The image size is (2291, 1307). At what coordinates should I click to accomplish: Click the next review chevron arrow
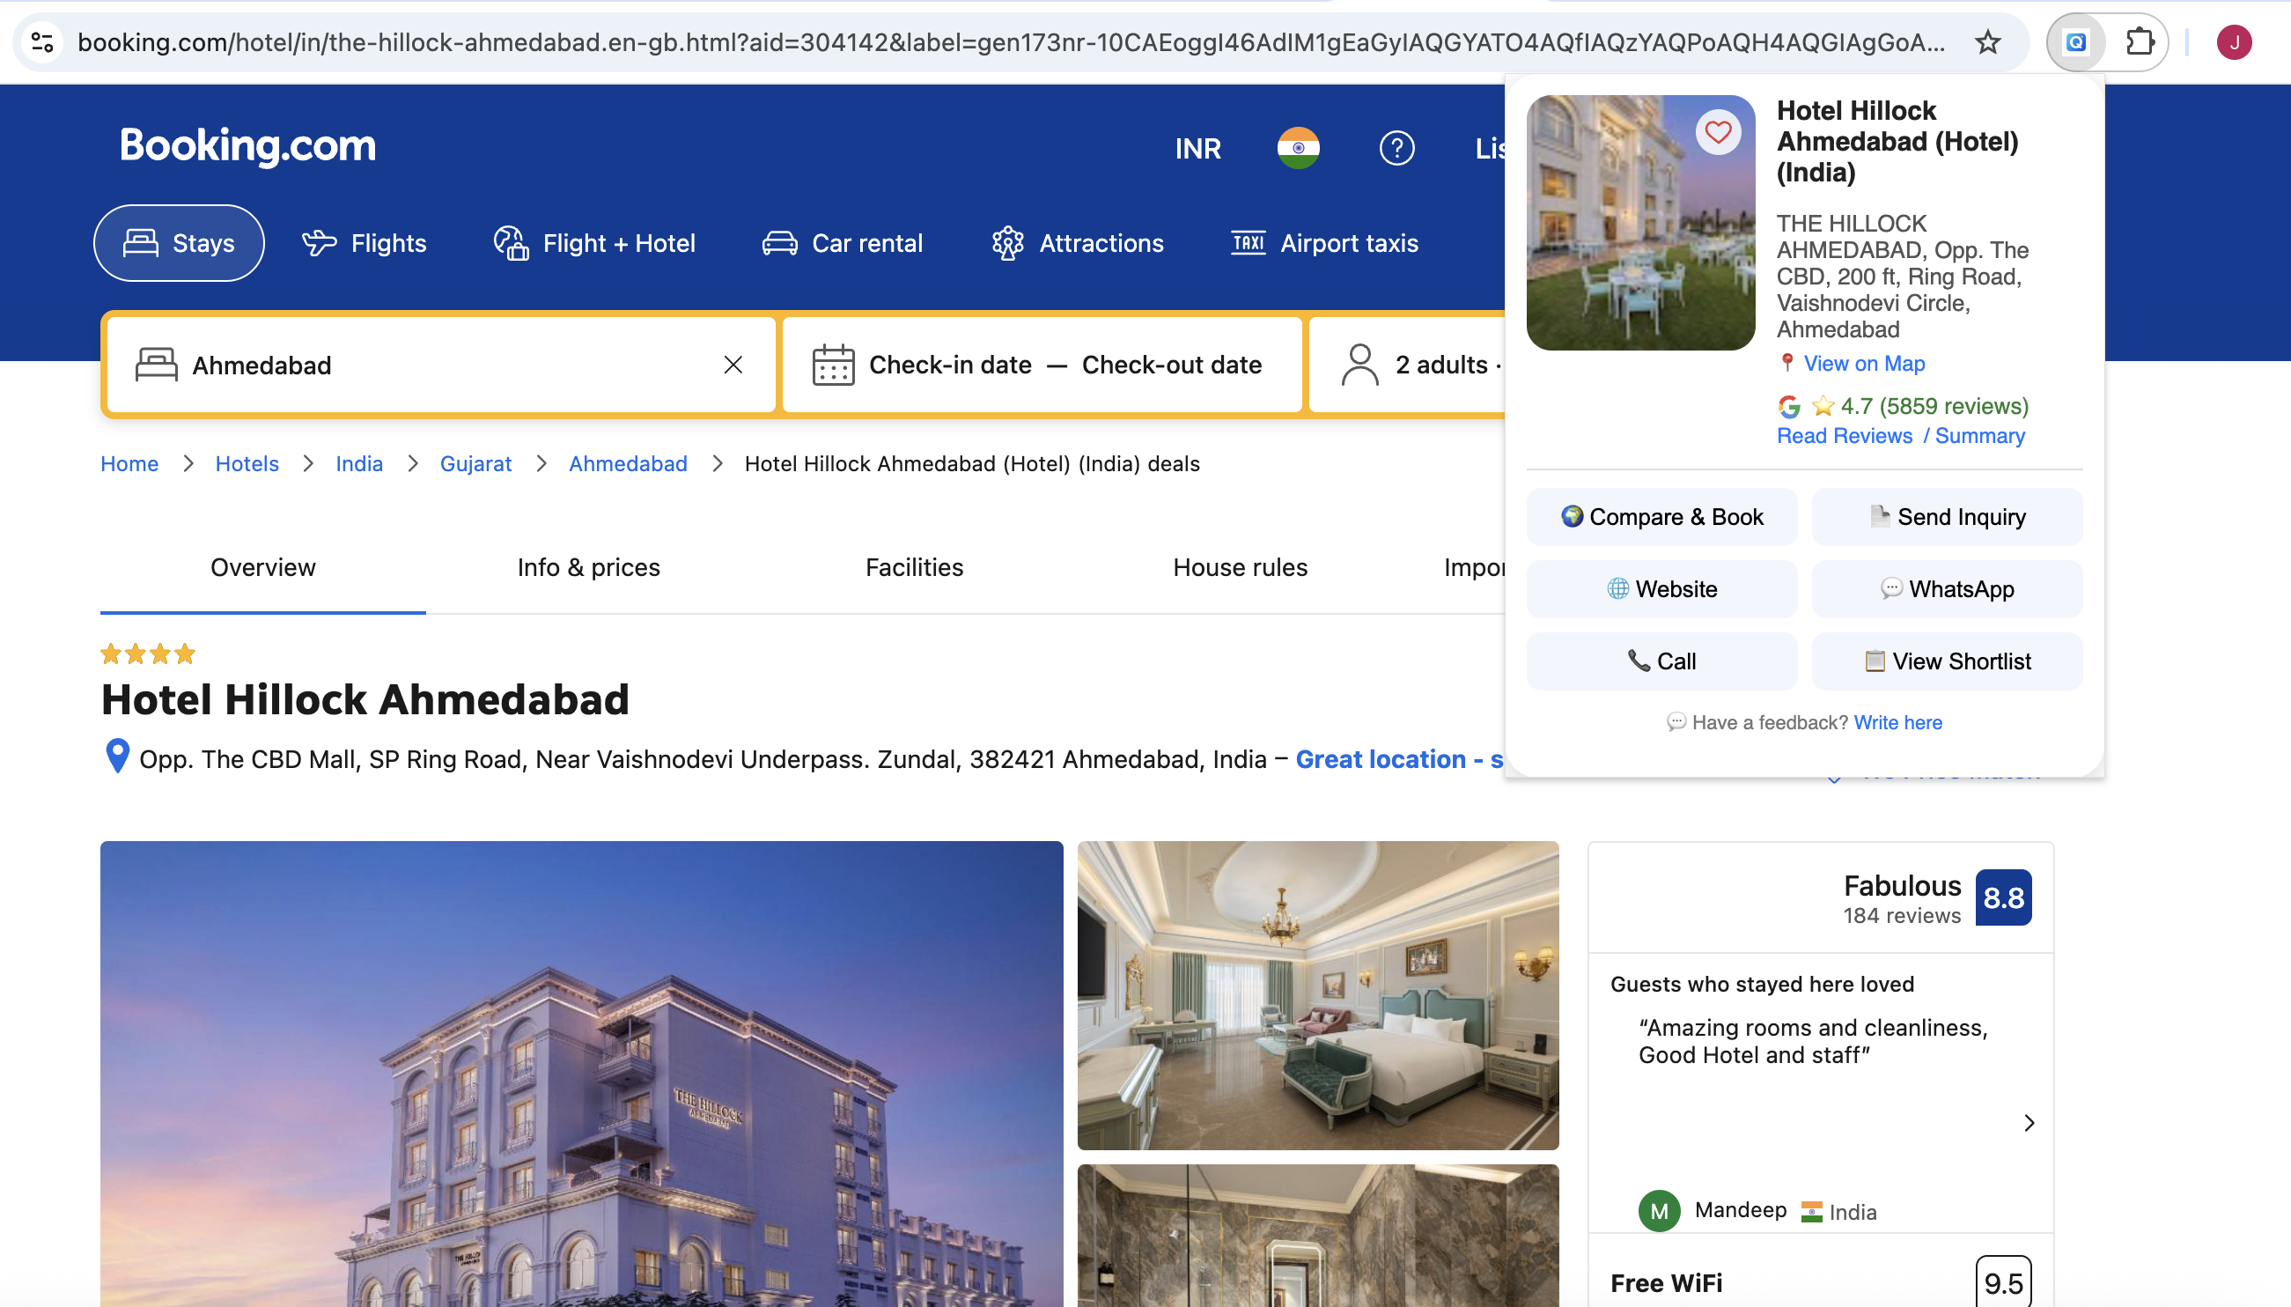coord(2029,1123)
